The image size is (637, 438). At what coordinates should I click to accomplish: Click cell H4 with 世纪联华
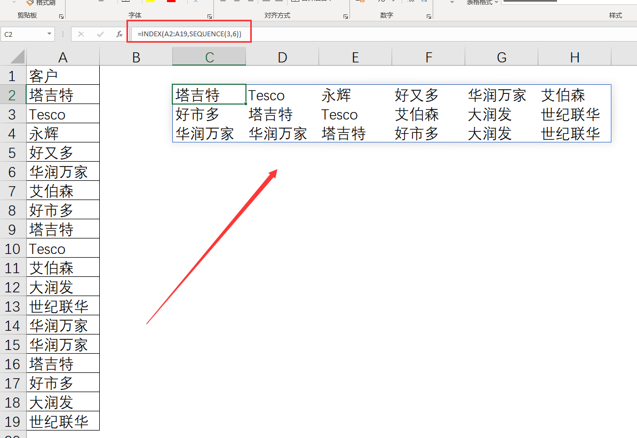(575, 133)
